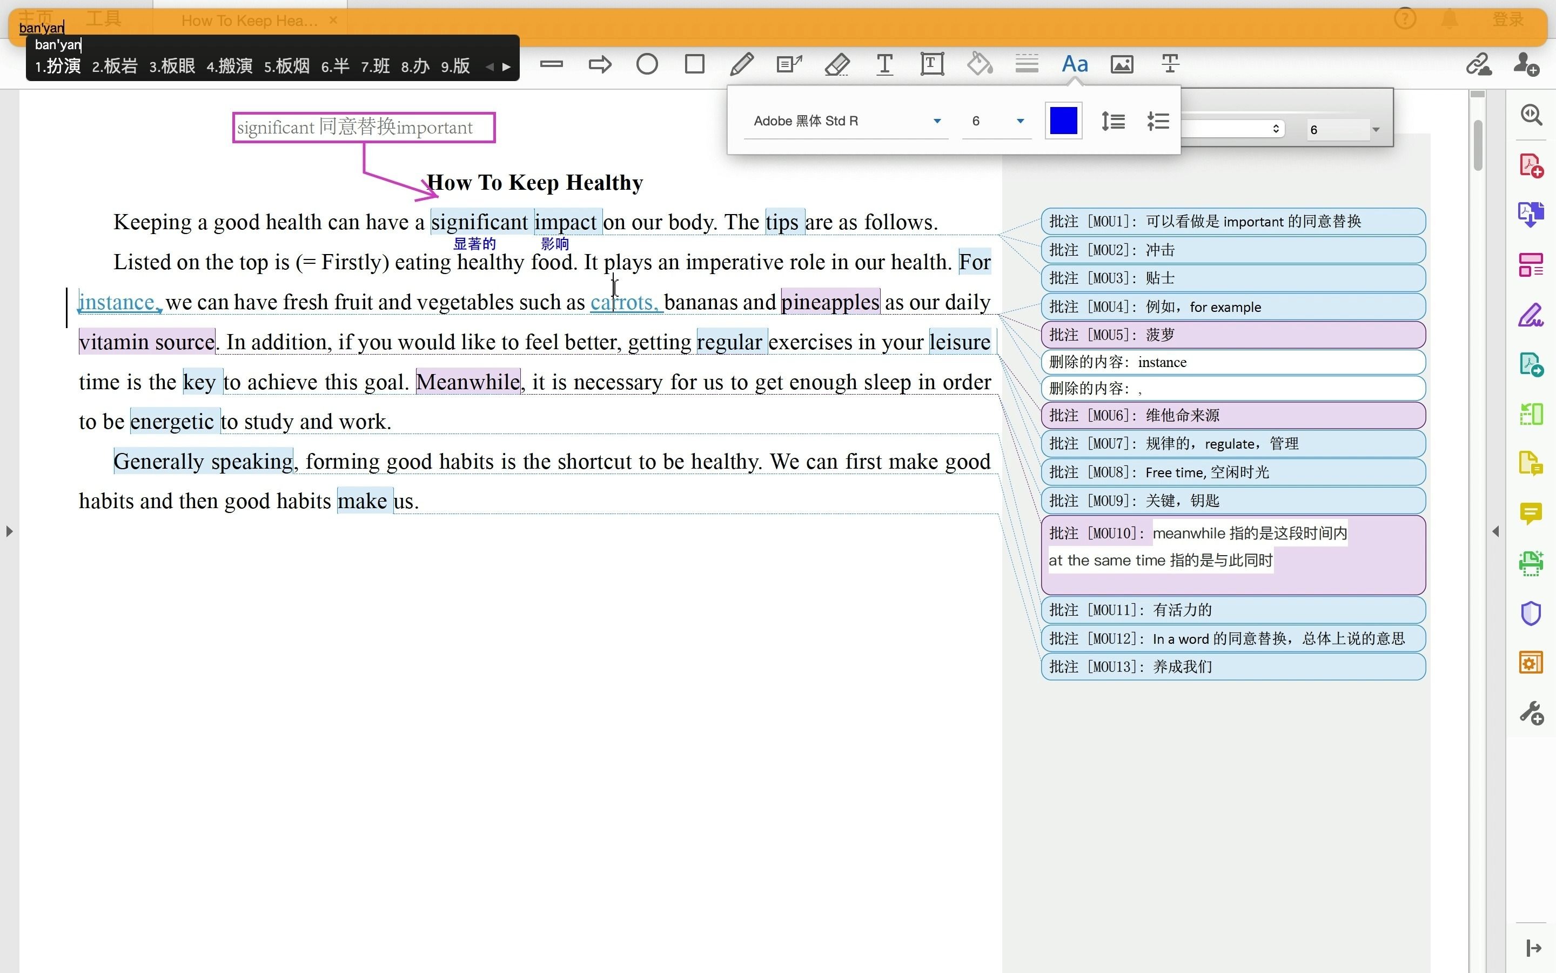Click the significant 同意替换important text box

[x=364, y=128]
